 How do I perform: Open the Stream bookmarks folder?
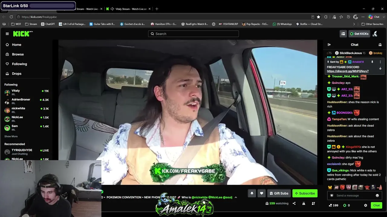[x=31, y=24]
